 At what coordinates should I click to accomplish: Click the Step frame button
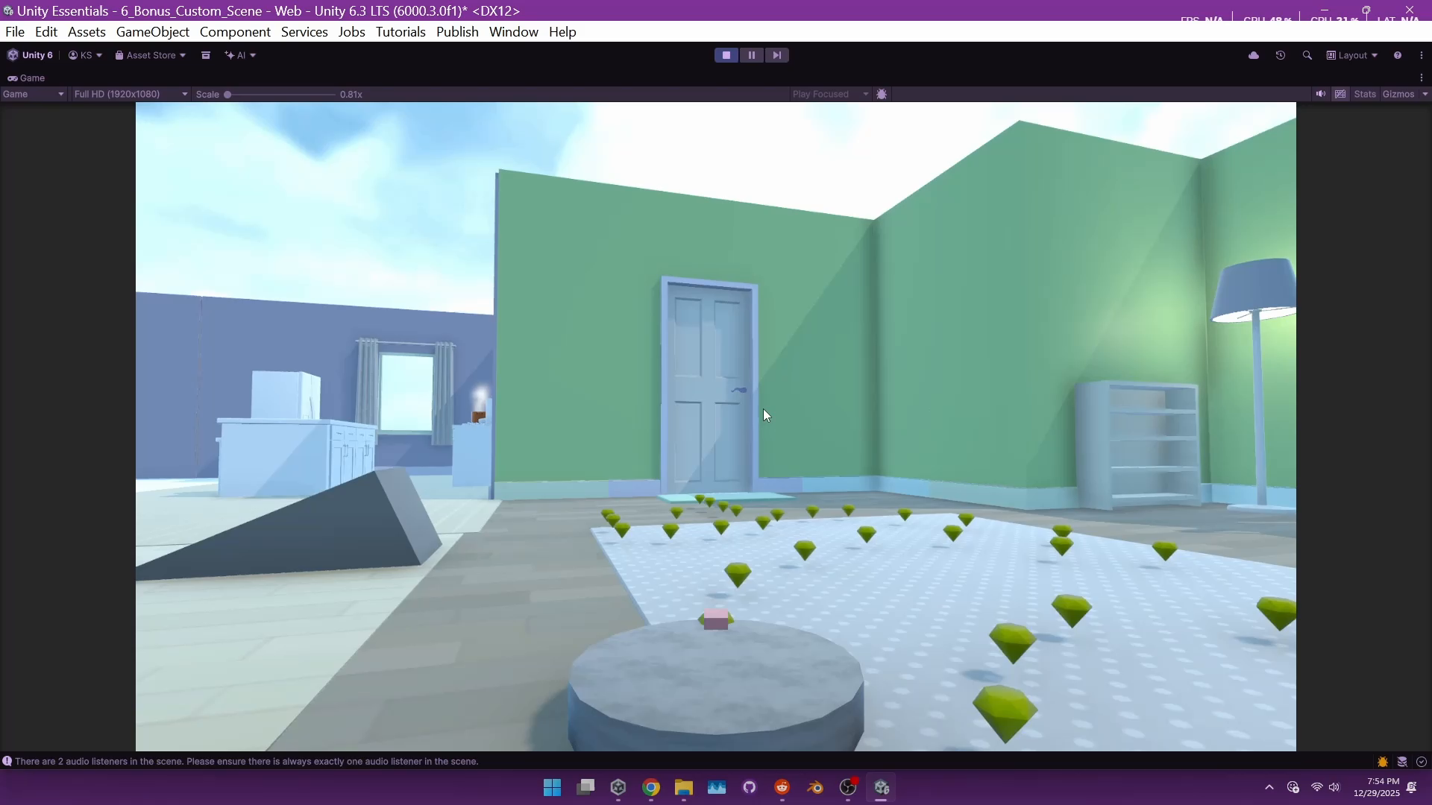pos(776,55)
